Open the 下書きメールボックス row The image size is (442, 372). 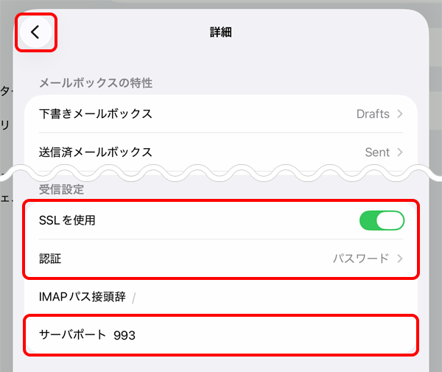95,114
